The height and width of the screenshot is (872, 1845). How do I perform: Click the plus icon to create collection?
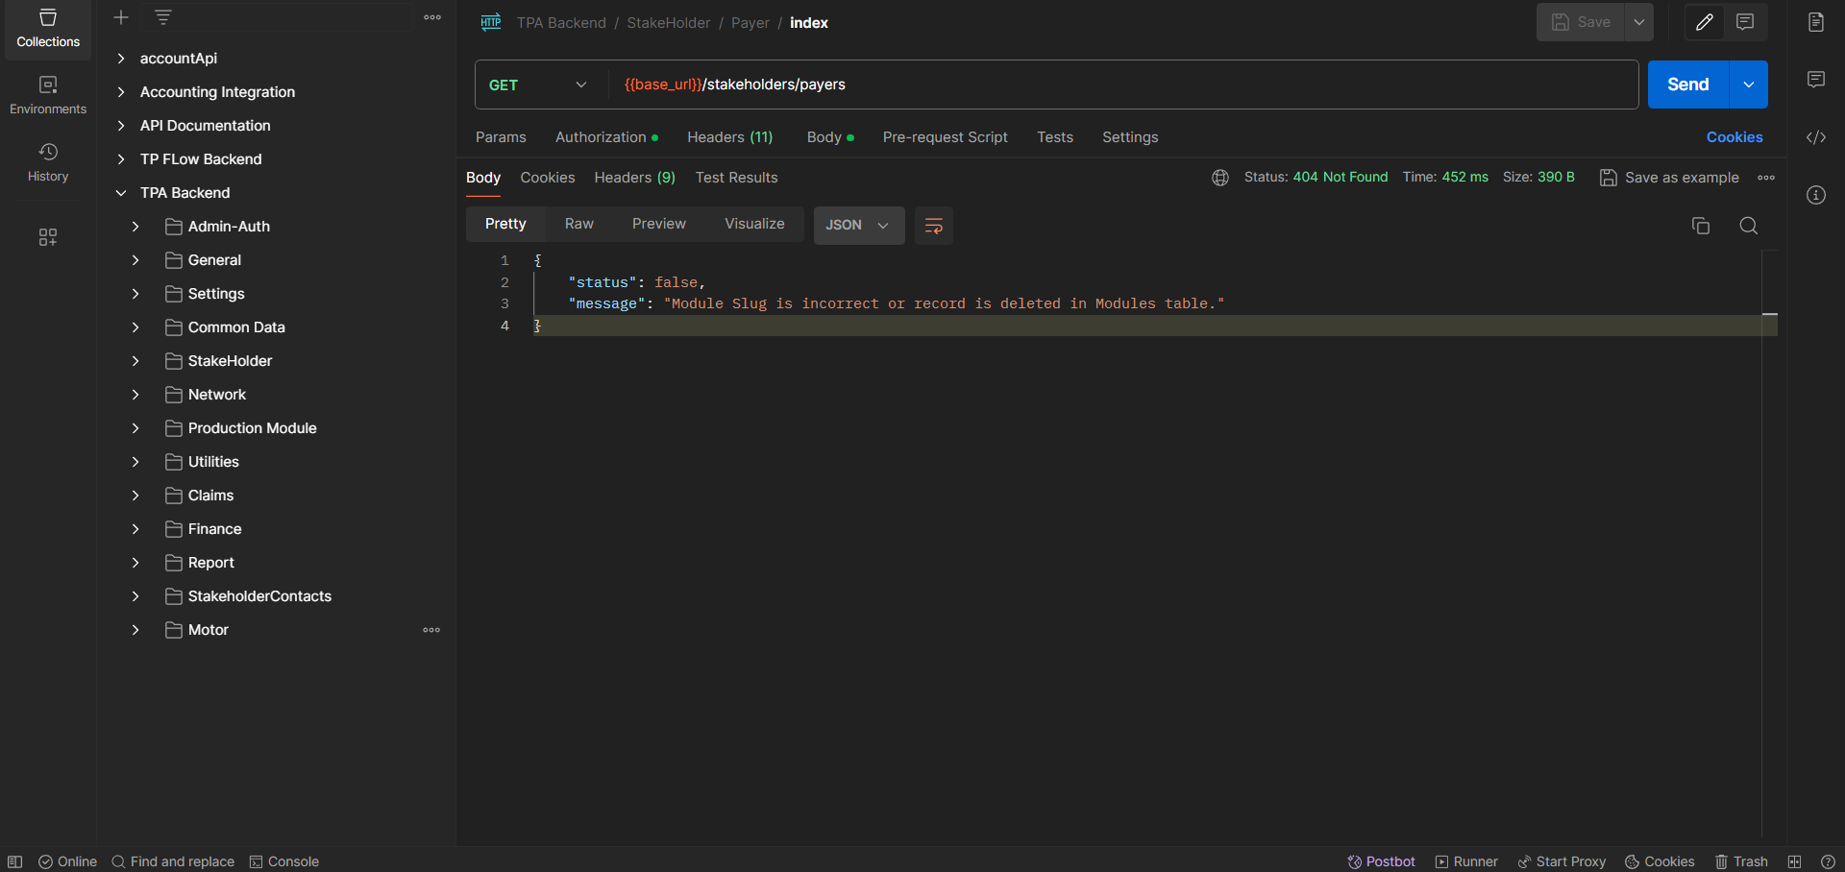121,17
